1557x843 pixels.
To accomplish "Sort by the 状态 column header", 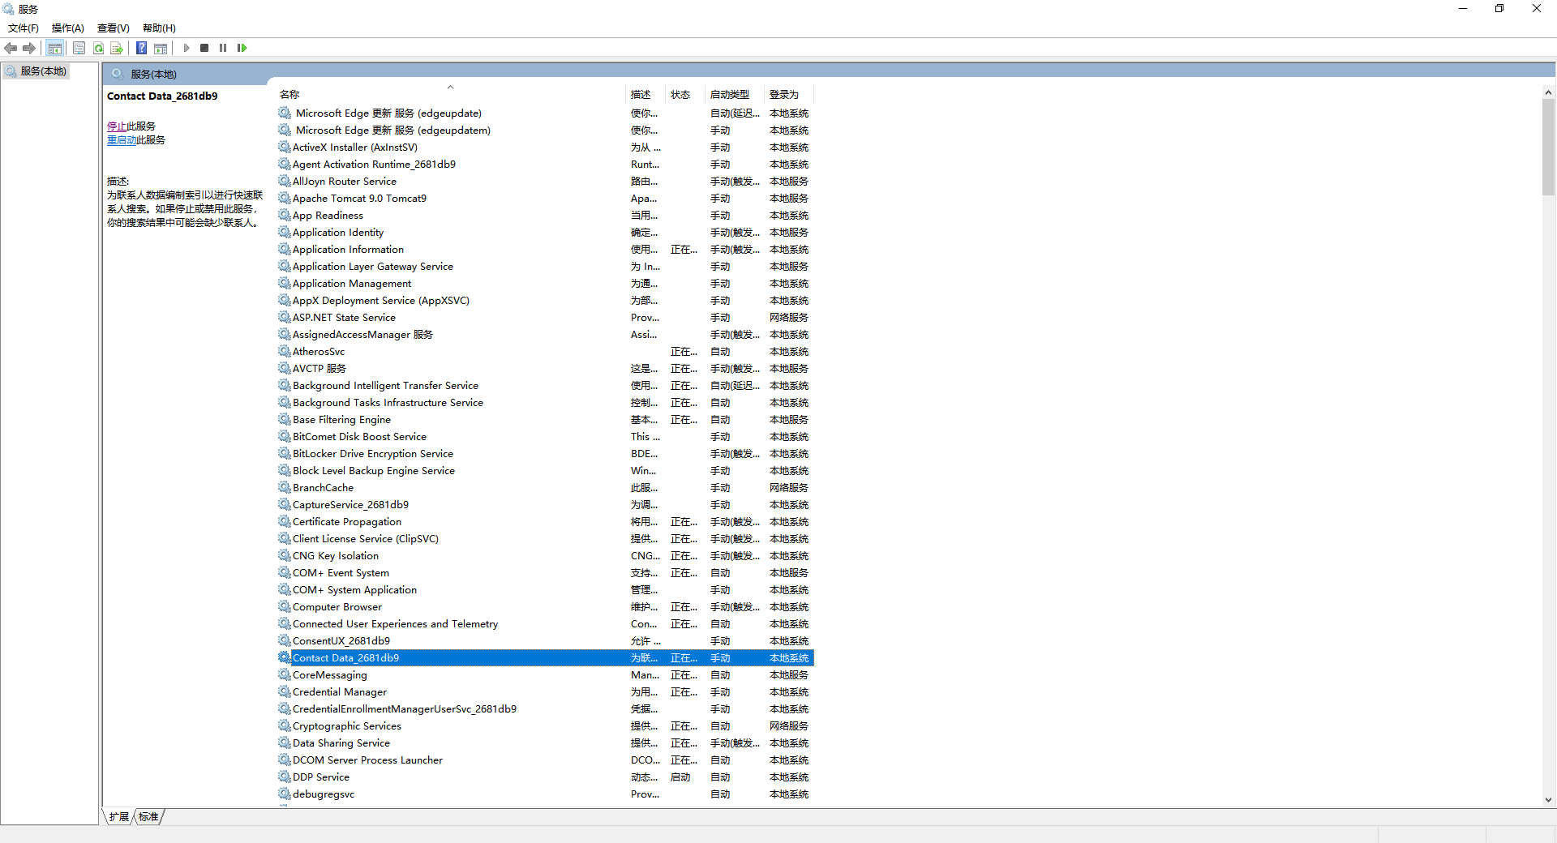I will tap(686, 95).
